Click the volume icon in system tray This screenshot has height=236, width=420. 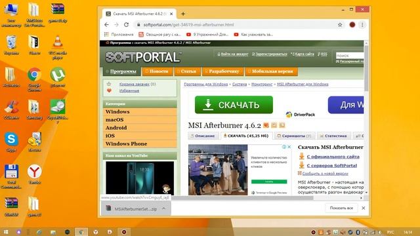tap(379, 232)
